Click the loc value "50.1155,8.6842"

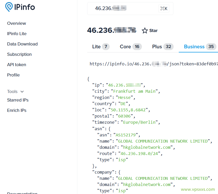tap(128, 110)
